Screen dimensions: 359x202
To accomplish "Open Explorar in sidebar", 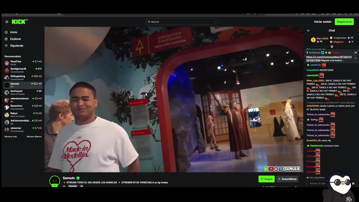I will click(16, 39).
